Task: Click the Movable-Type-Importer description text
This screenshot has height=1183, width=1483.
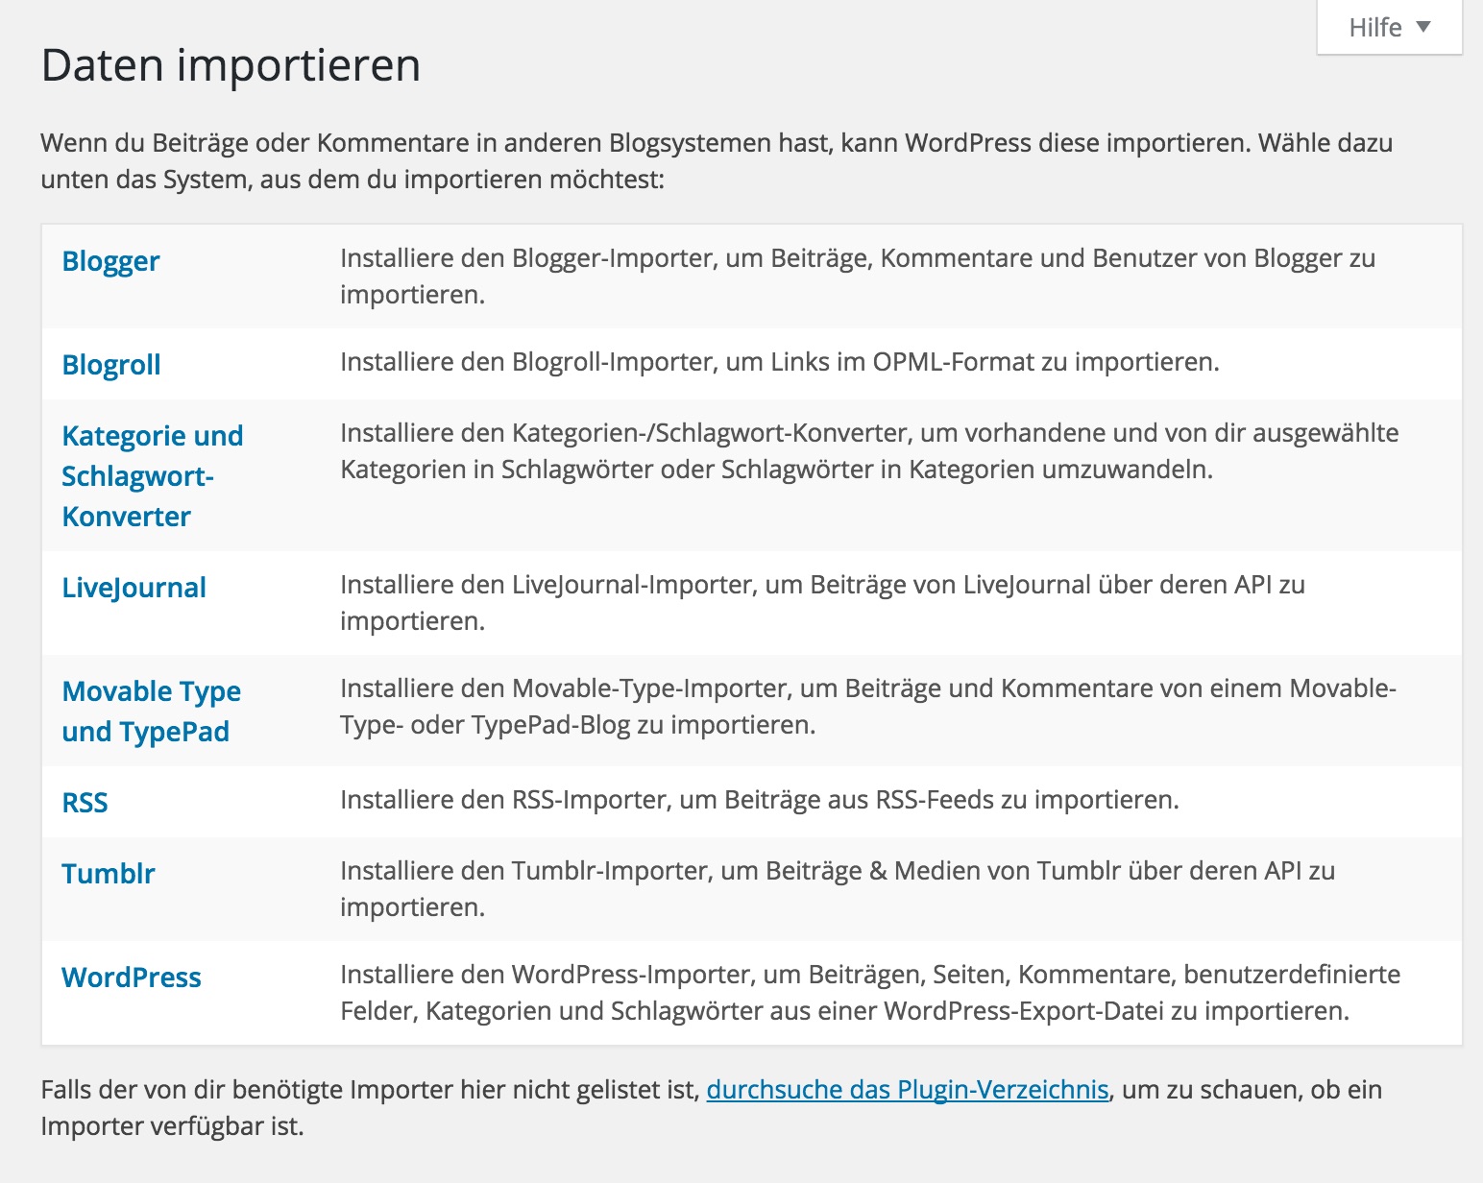Action: 867,707
